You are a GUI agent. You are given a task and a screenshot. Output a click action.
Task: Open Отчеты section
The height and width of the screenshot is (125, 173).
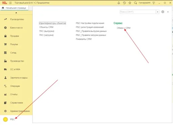click(14, 95)
